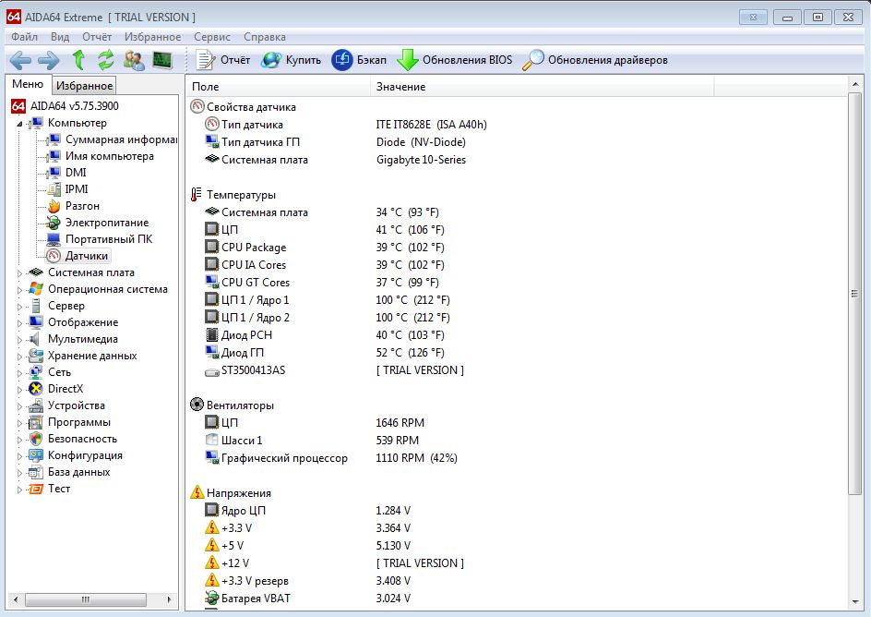Click the Купить toolbar button

(x=291, y=60)
